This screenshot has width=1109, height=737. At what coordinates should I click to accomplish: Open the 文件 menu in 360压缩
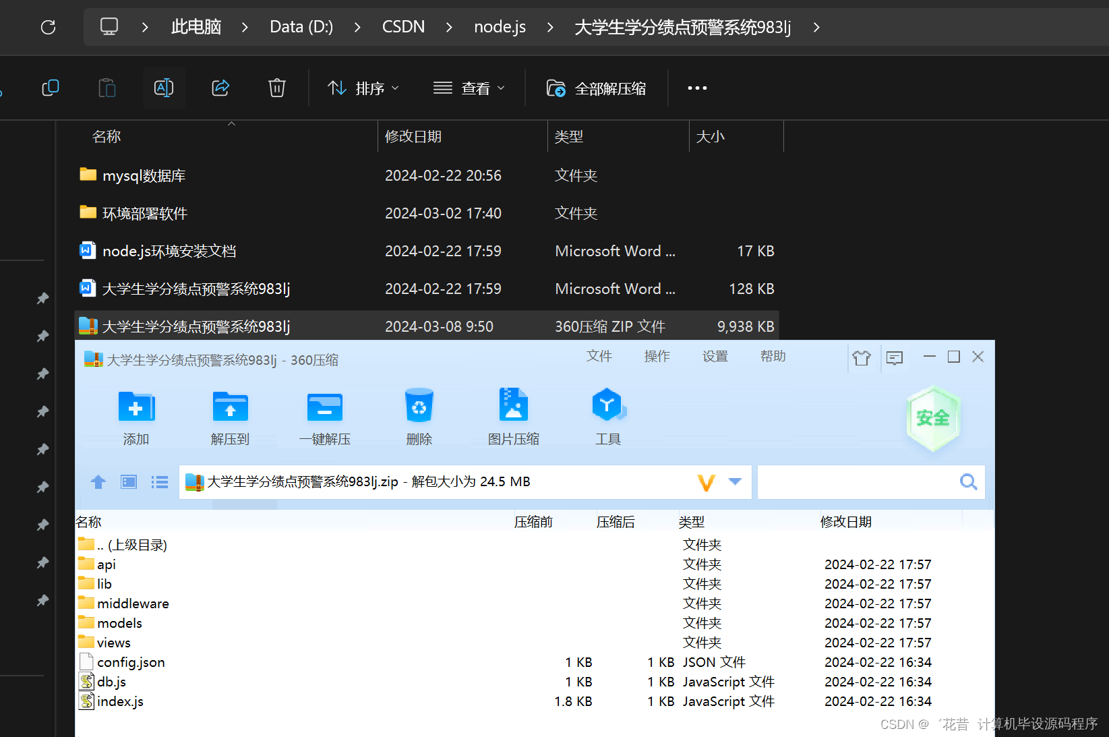point(599,356)
